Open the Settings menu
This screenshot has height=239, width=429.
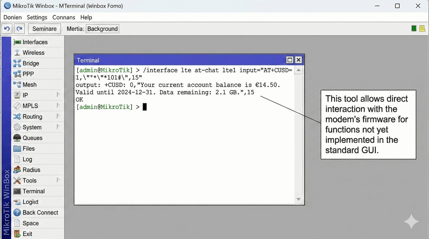[x=37, y=17]
